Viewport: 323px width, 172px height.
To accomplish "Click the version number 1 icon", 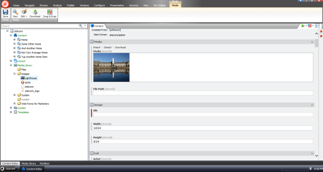I will coord(317,26).
